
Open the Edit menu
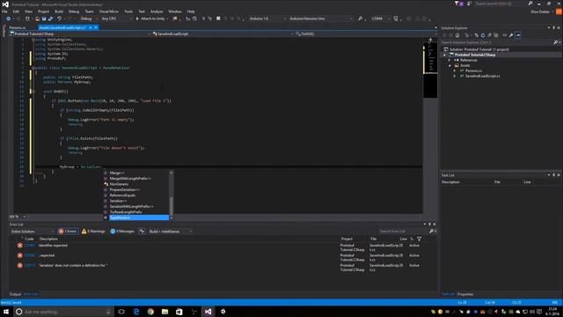pyautogui.click(x=16, y=11)
